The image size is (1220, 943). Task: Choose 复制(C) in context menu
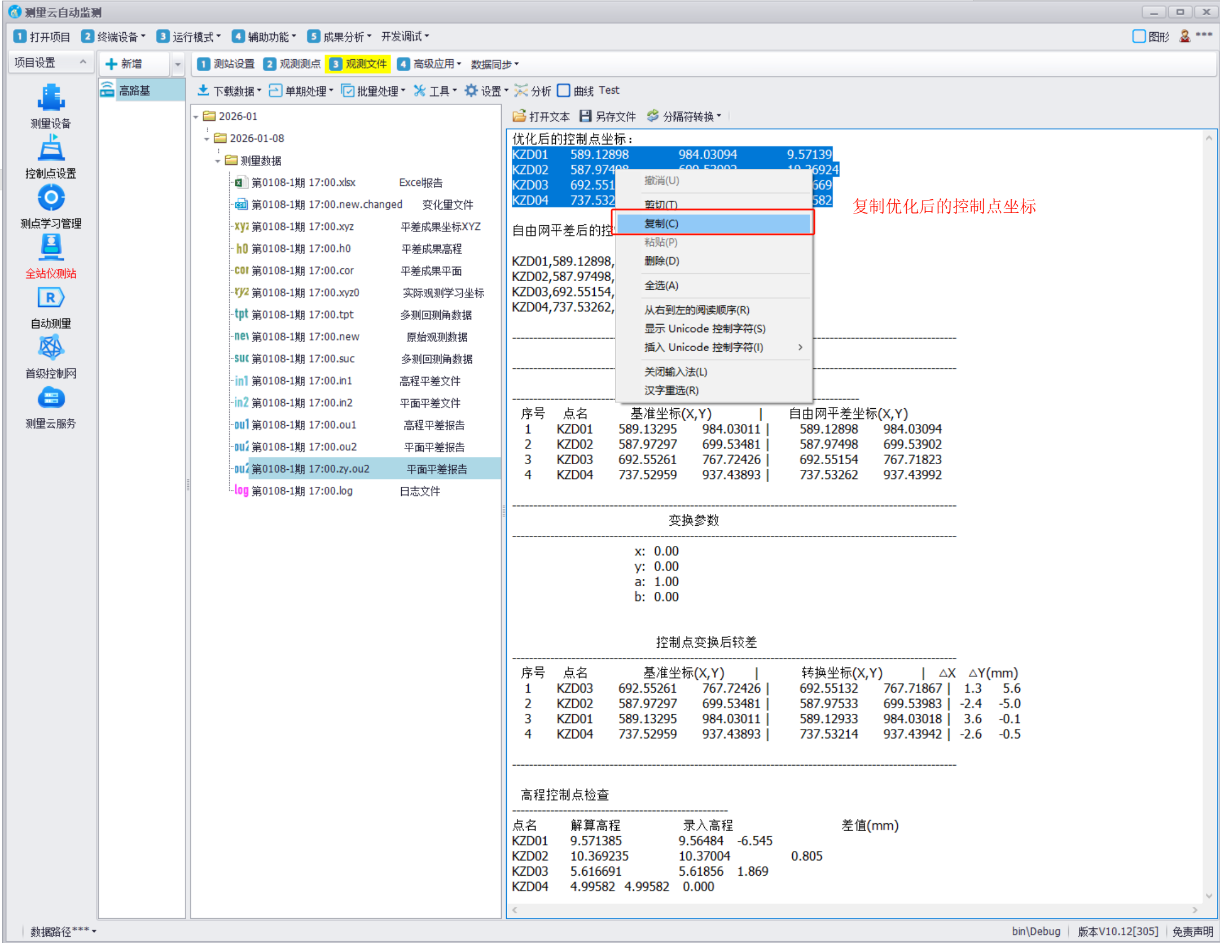pyautogui.click(x=661, y=224)
